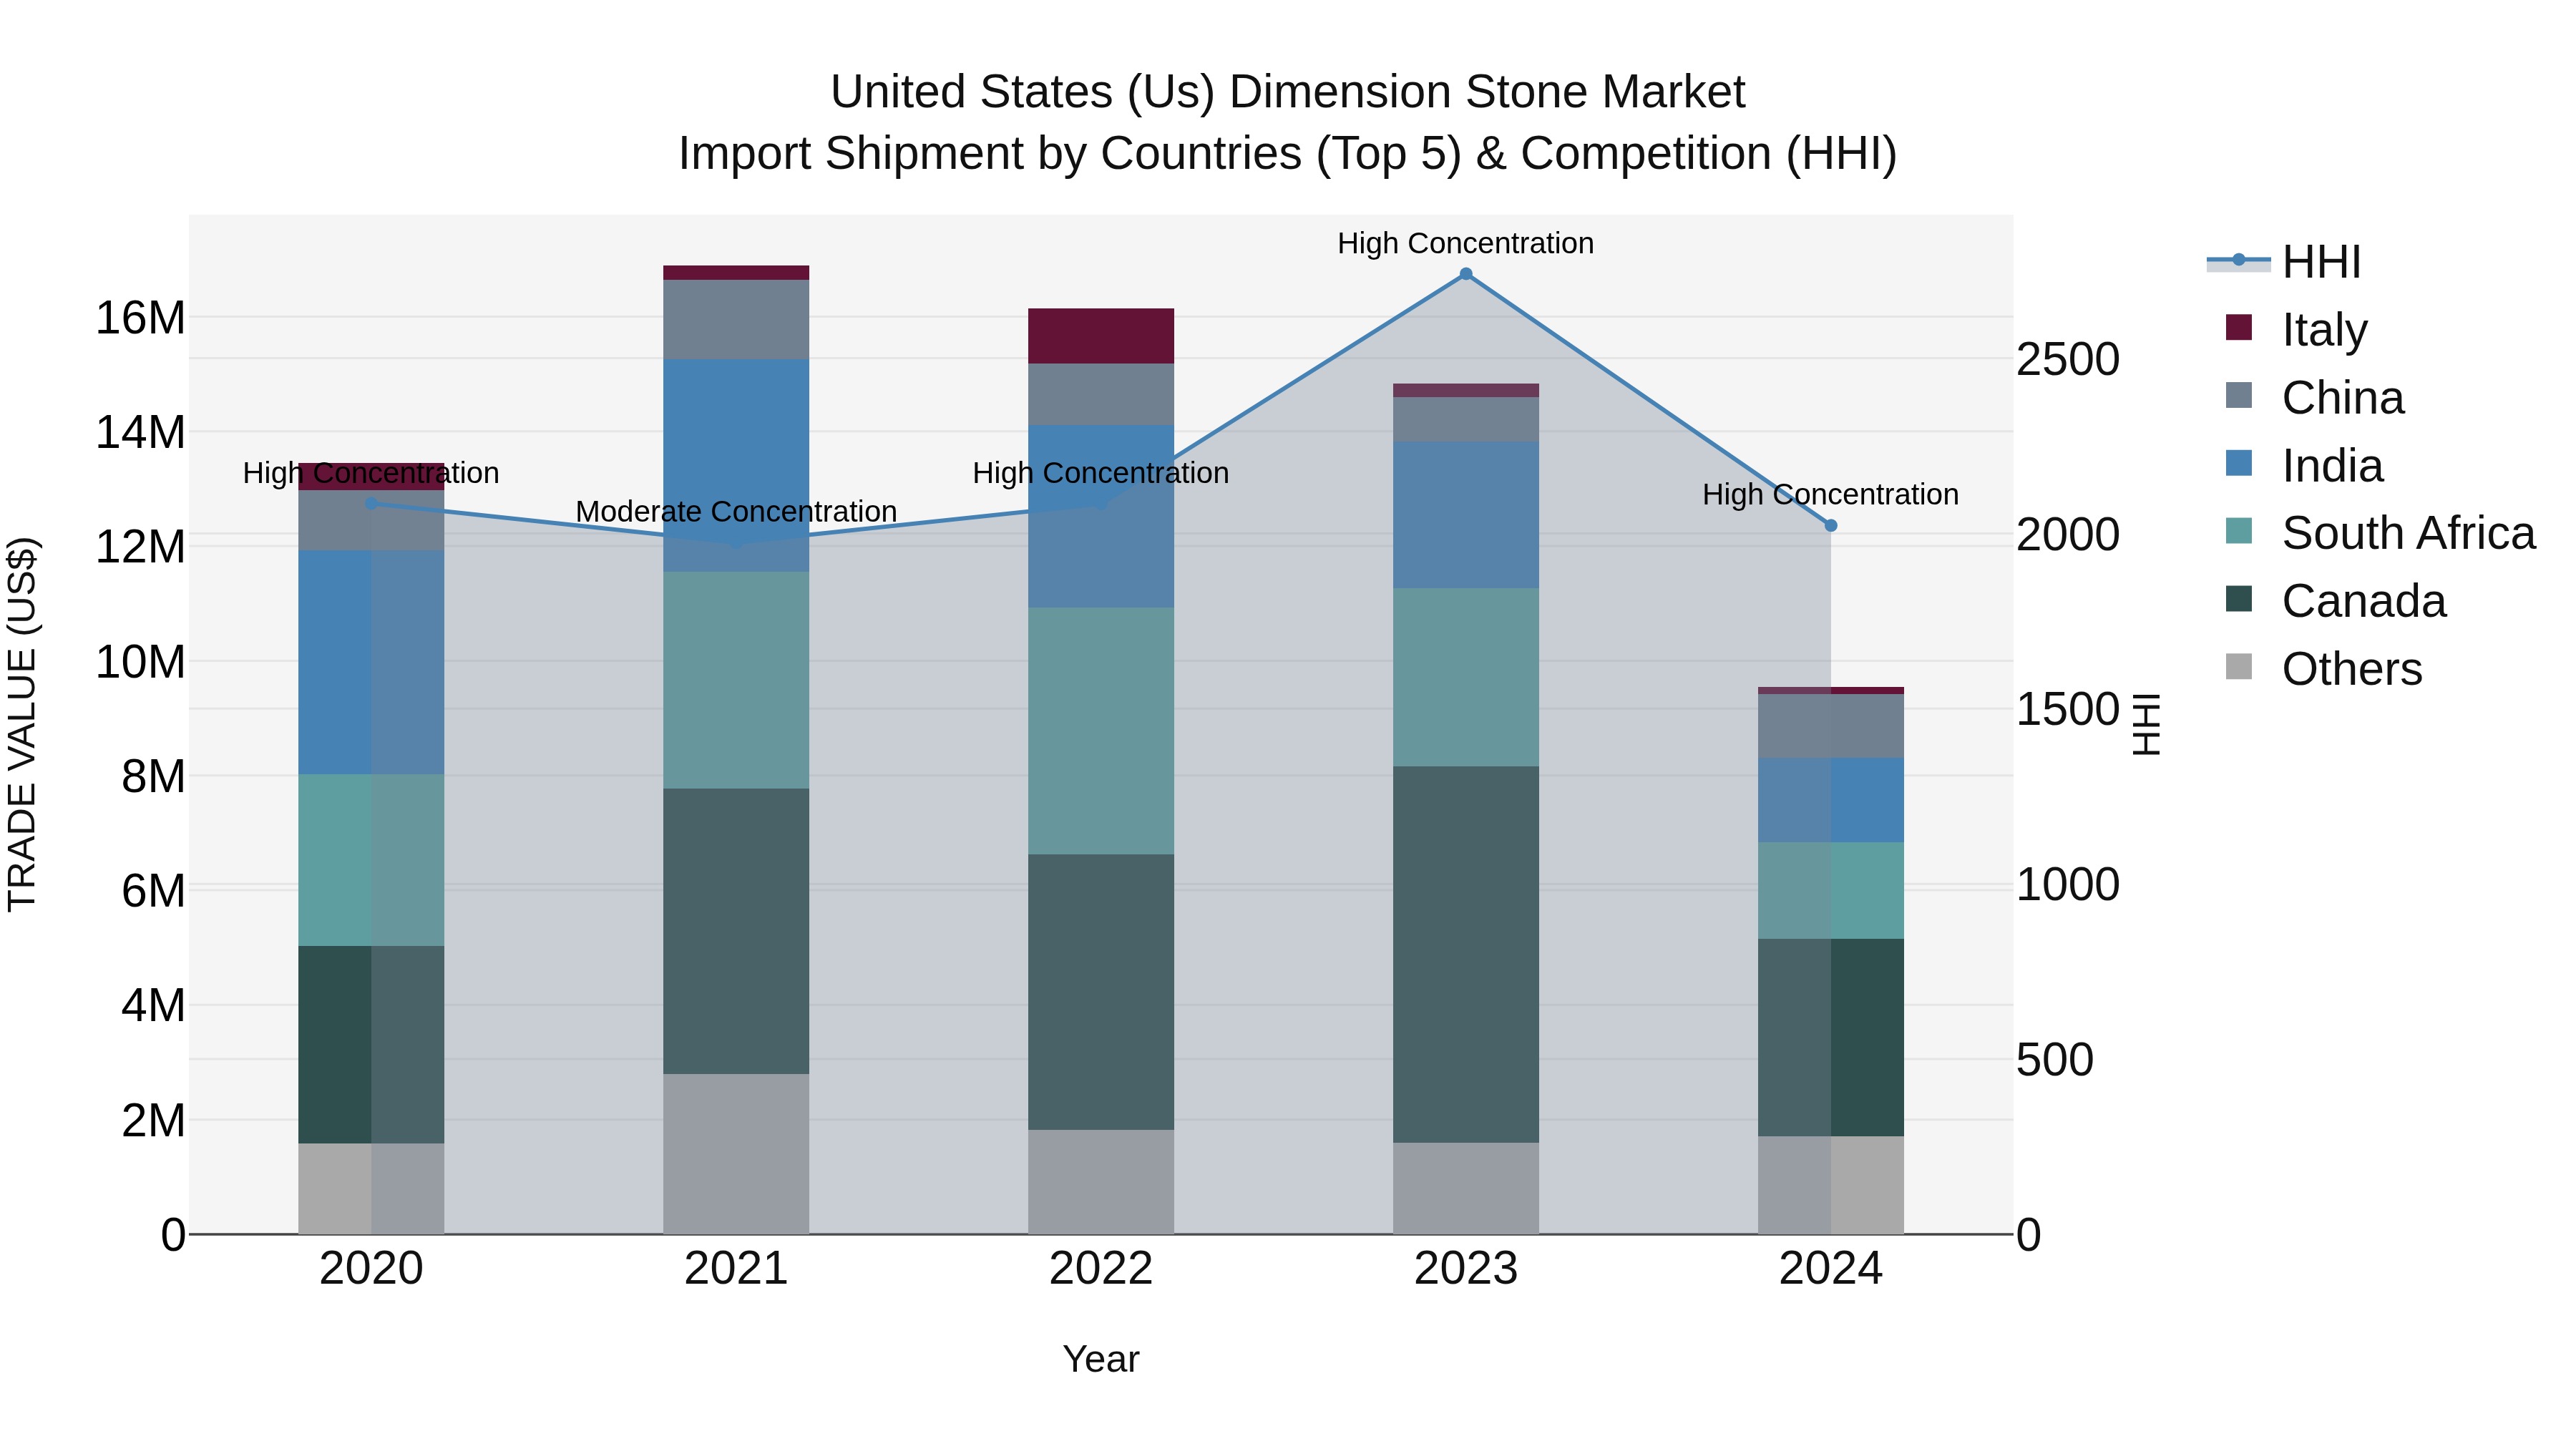This screenshot has height=1449, width=2576.
Task: Click the 2024 x-axis tick label
Action: 1831,1269
